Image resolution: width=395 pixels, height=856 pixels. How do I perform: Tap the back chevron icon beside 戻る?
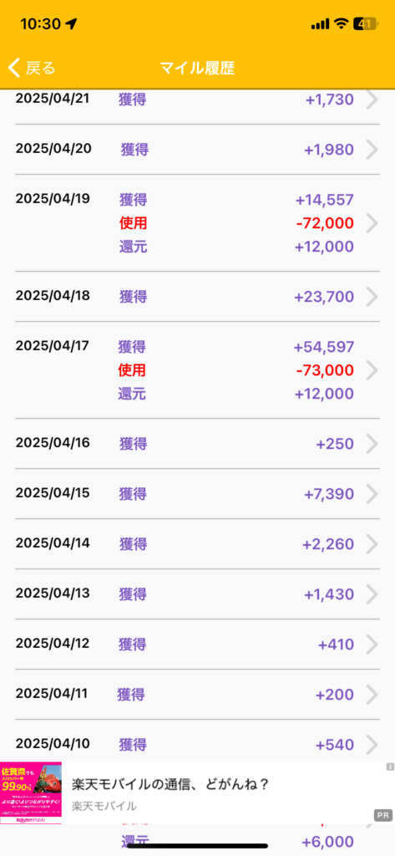[15, 69]
